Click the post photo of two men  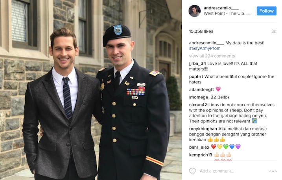pos(91,90)
